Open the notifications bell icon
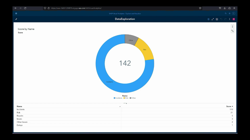Viewport: 250px width, 140px height. 229,13
